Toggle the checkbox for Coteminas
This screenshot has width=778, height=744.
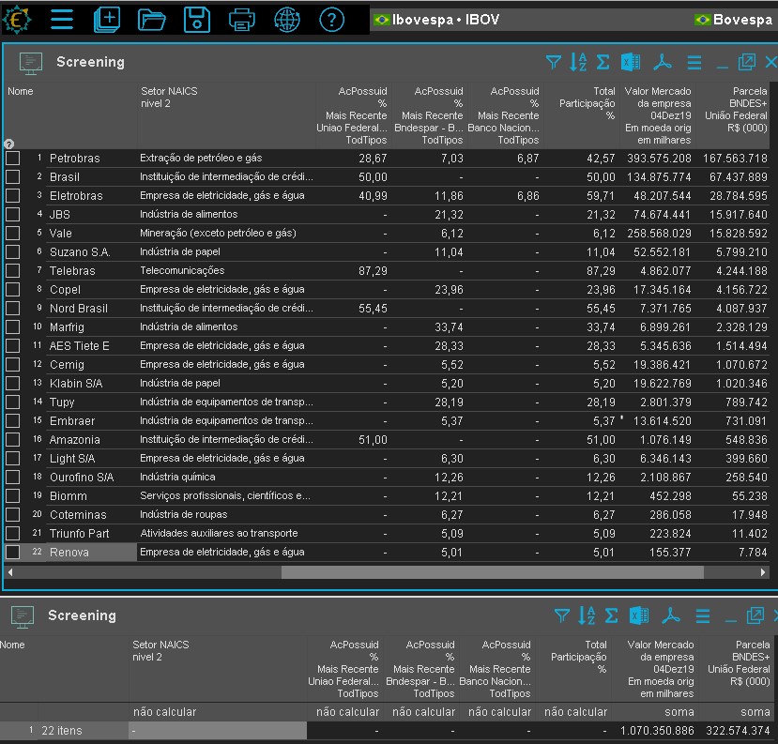[13, 514]
